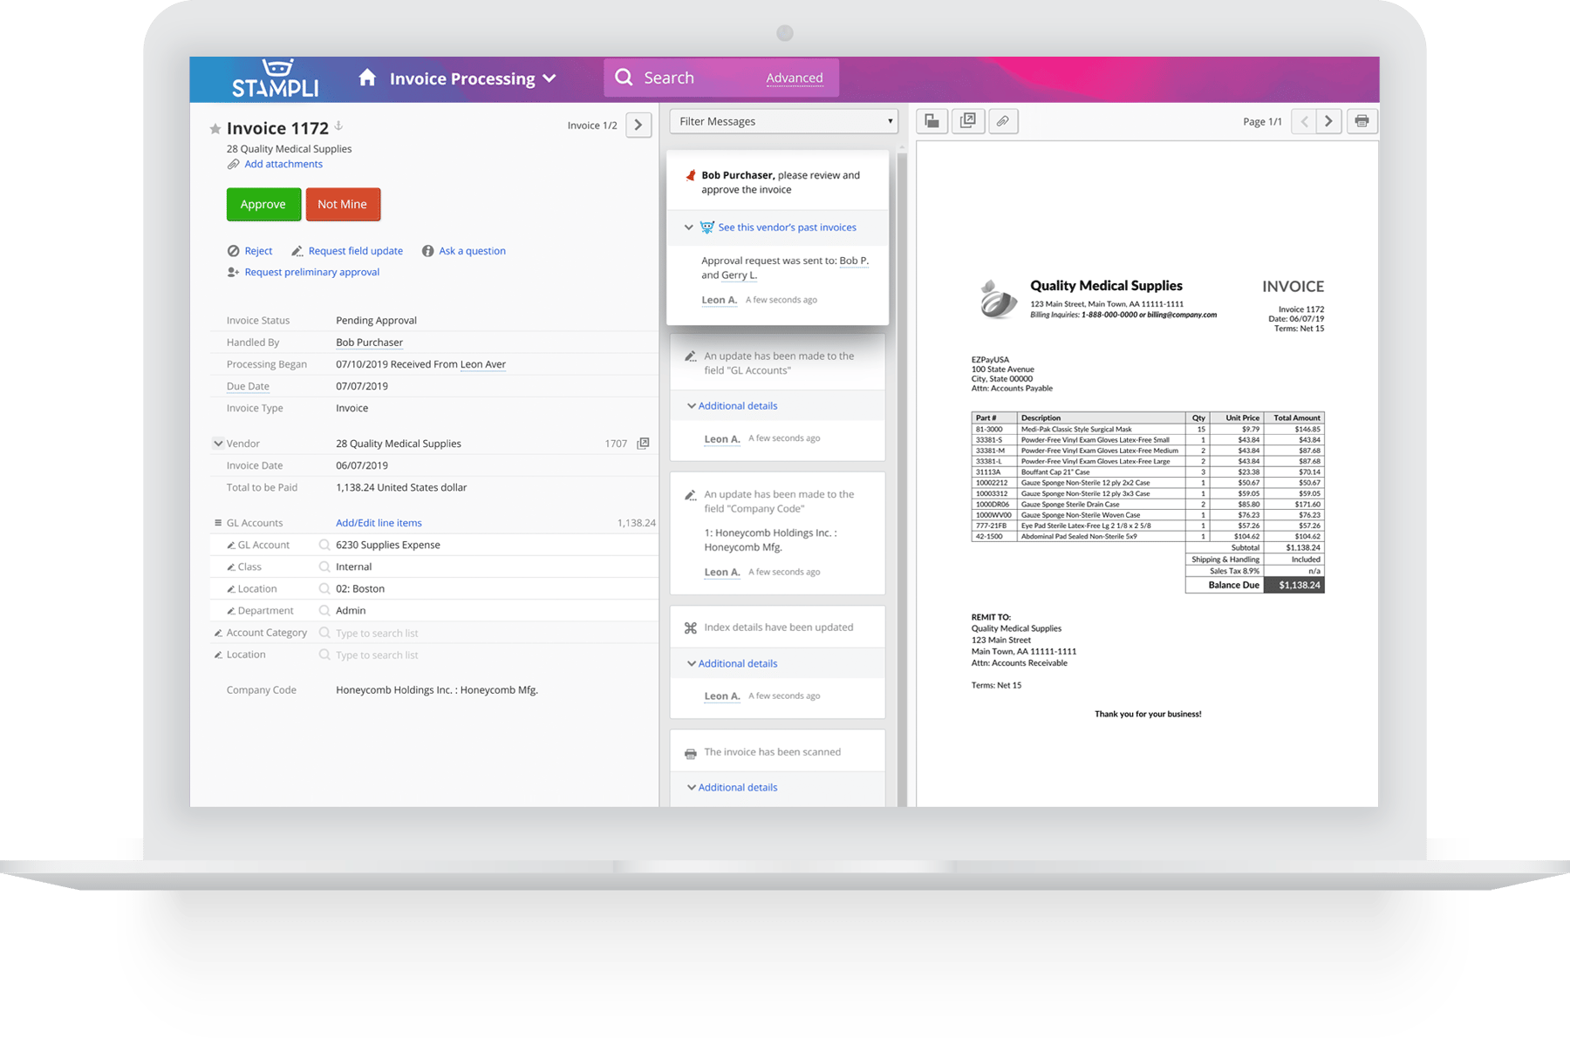Screen dimensions: 1570x1038
Task: Click the red pin icon on Bob Purchaser message
Action: pos(690,175)
